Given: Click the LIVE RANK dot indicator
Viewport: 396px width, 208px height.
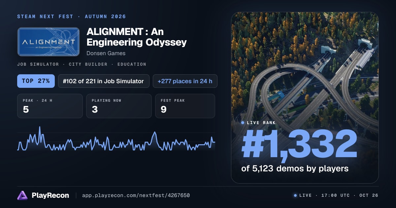Looking at the screenshot, I should pyautogui.click(x=243, y=123).
